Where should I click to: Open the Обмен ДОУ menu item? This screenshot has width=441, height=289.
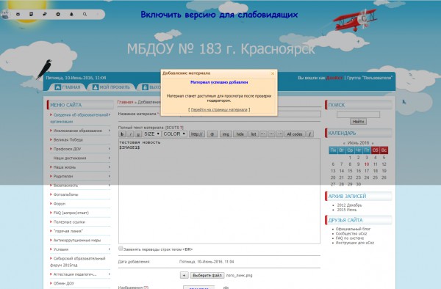(64, 283)
